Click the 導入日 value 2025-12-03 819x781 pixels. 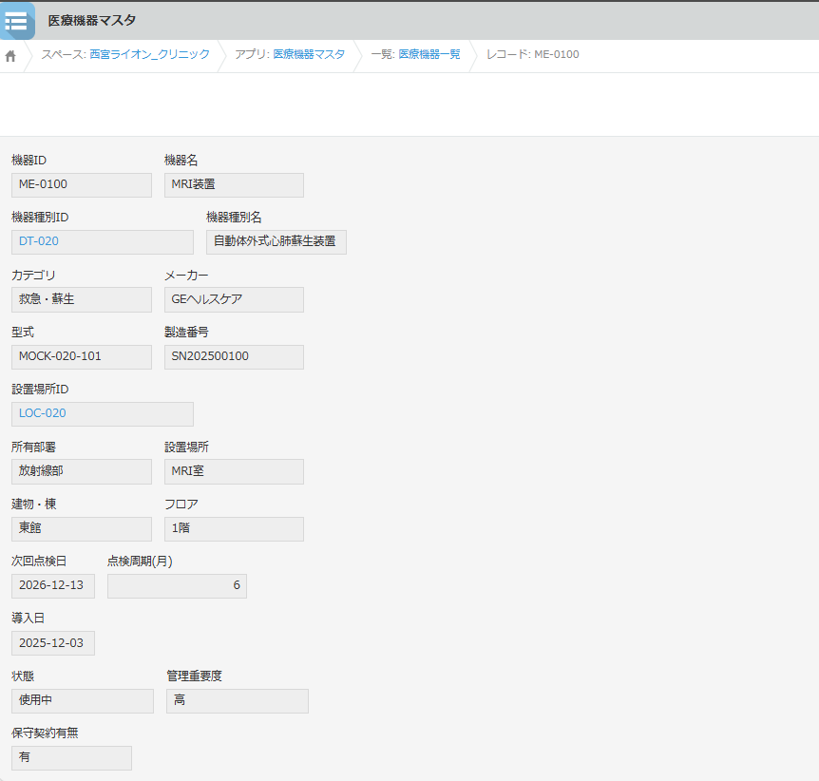pos(53,643)
